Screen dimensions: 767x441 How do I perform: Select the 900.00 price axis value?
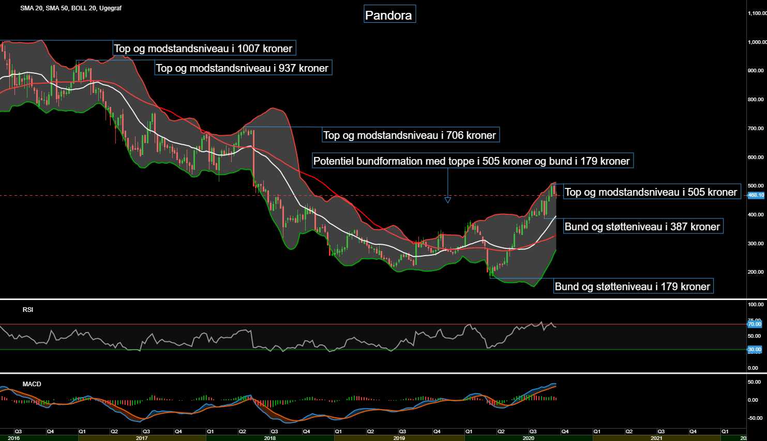(x=756, y=71)
